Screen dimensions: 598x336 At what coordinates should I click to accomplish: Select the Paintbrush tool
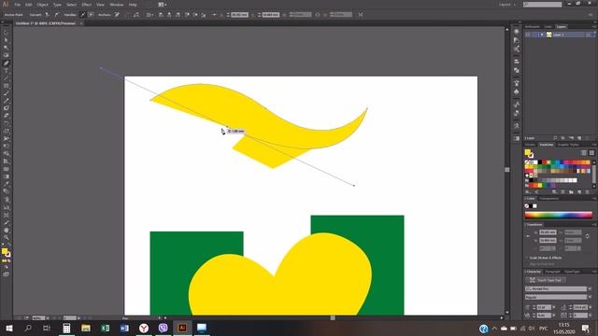(x=7, y=93)
